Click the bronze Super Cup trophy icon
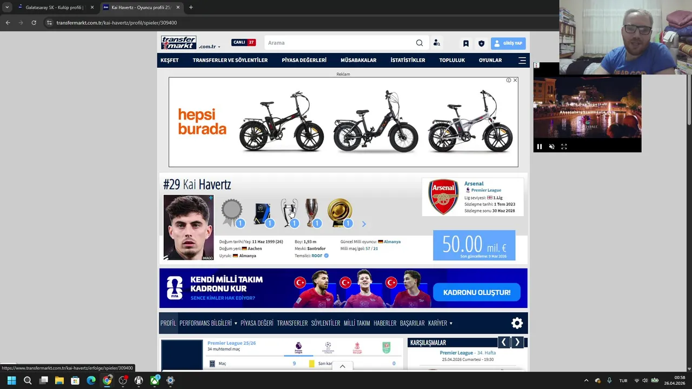The height and width of the screenshot is (389, 692). (x=312, y=212)
